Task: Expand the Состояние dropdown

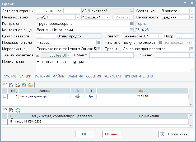Action: pyautogui.click(x=192, y=11)
